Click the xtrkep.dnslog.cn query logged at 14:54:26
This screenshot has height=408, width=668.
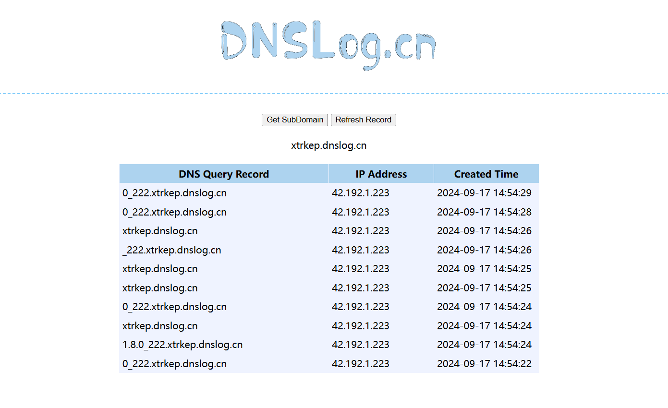pyautogui.click(x=160, y=231)
